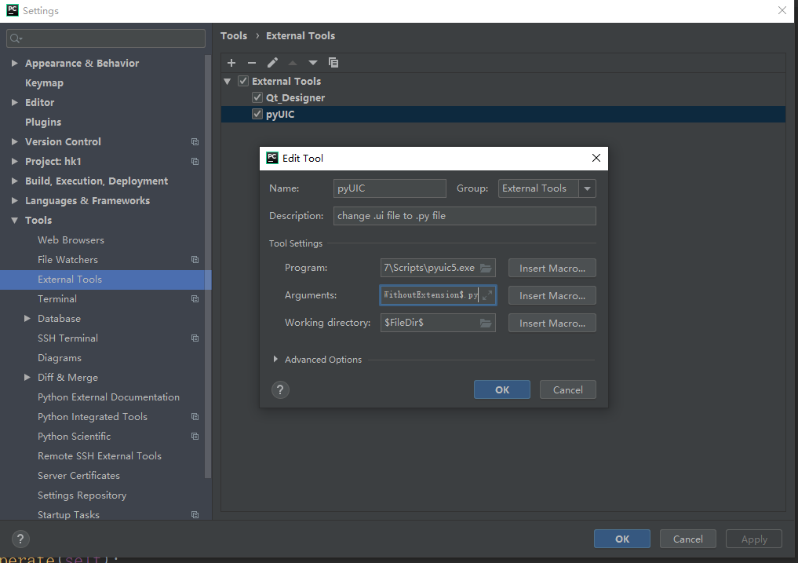798x563 pixels.
Task: Click the Description text field
Action: point(465,216)
